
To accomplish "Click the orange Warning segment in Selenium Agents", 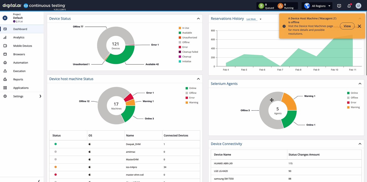I will click(x=290, y=101).
